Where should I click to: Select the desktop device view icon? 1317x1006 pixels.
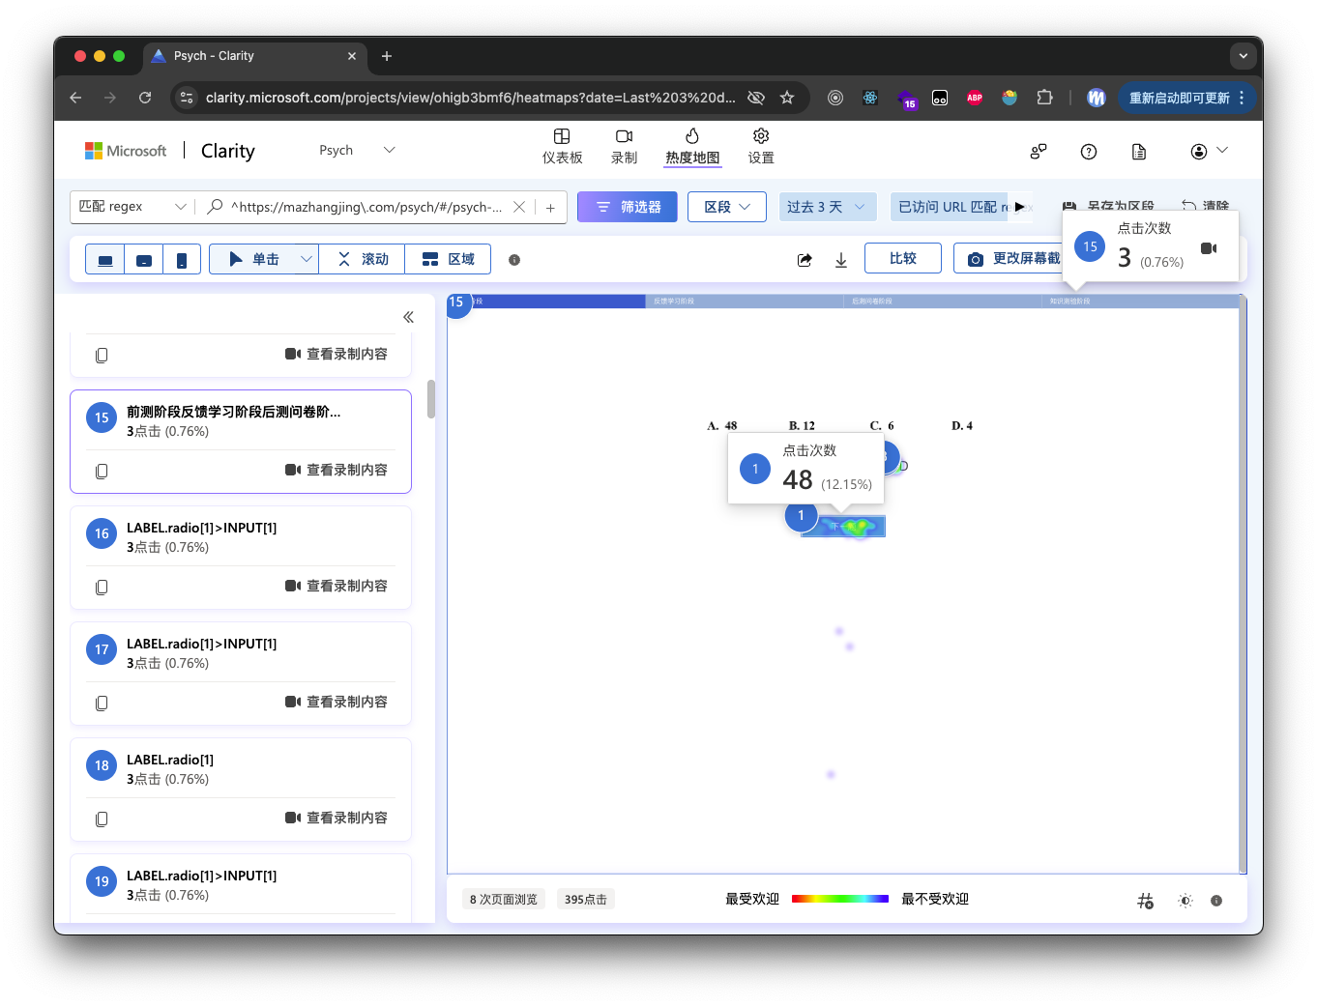[x=105, y=258]
